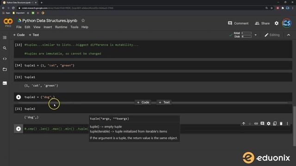Run the #.cmp() .len() comment cell
Viewport: 296px width, 166px height.
18,129
